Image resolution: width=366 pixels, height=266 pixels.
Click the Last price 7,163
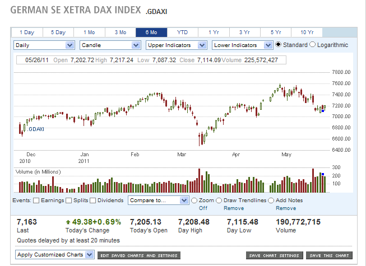pyautogui.click(x=26, y=222)
